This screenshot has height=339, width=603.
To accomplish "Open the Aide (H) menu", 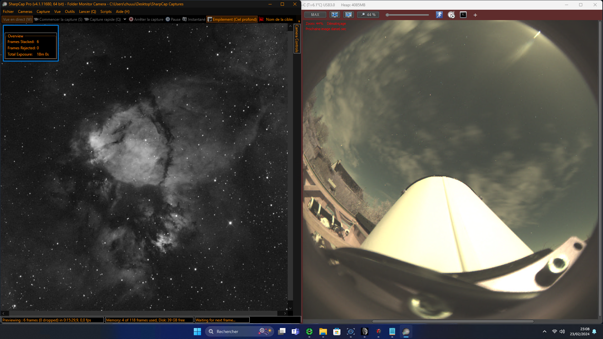I will (x=122, y=12).
